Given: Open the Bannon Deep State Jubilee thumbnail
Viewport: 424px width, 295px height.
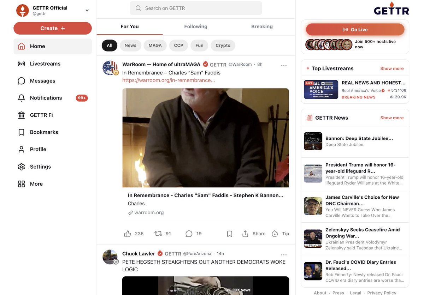Looking at the screenshot, I should click(313, 141).
